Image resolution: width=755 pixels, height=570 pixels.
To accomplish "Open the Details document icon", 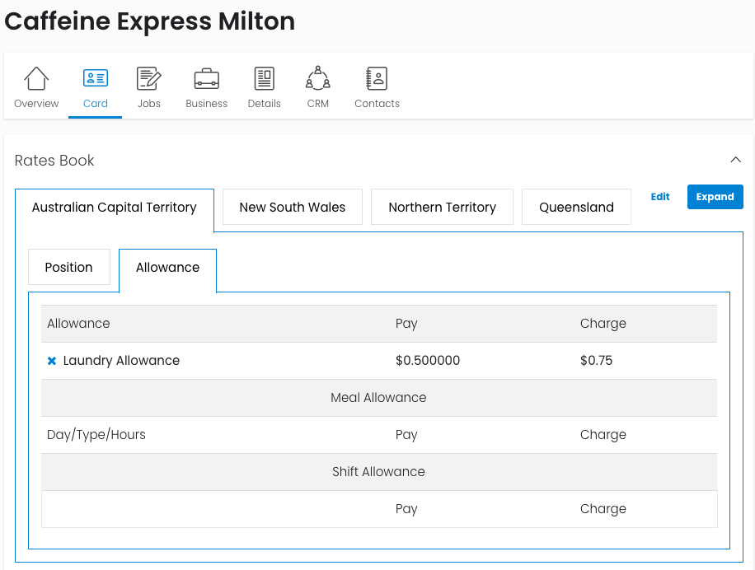I will (264, 79).
